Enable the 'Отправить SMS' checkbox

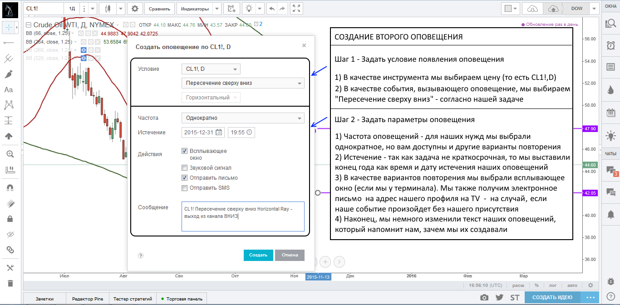184,188
